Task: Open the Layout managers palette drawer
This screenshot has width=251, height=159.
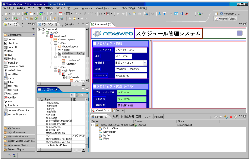Action: [x=19, y=132]
